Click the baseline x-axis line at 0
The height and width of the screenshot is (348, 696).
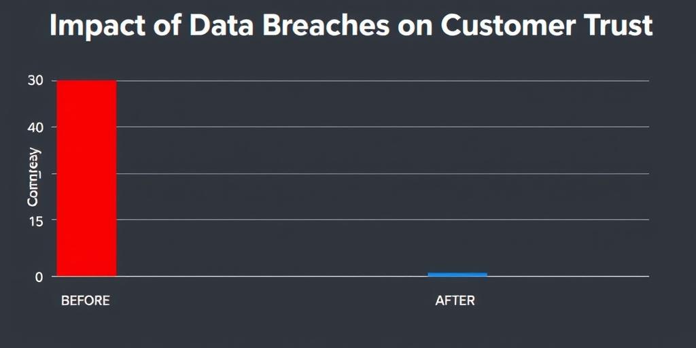(272, 277)
